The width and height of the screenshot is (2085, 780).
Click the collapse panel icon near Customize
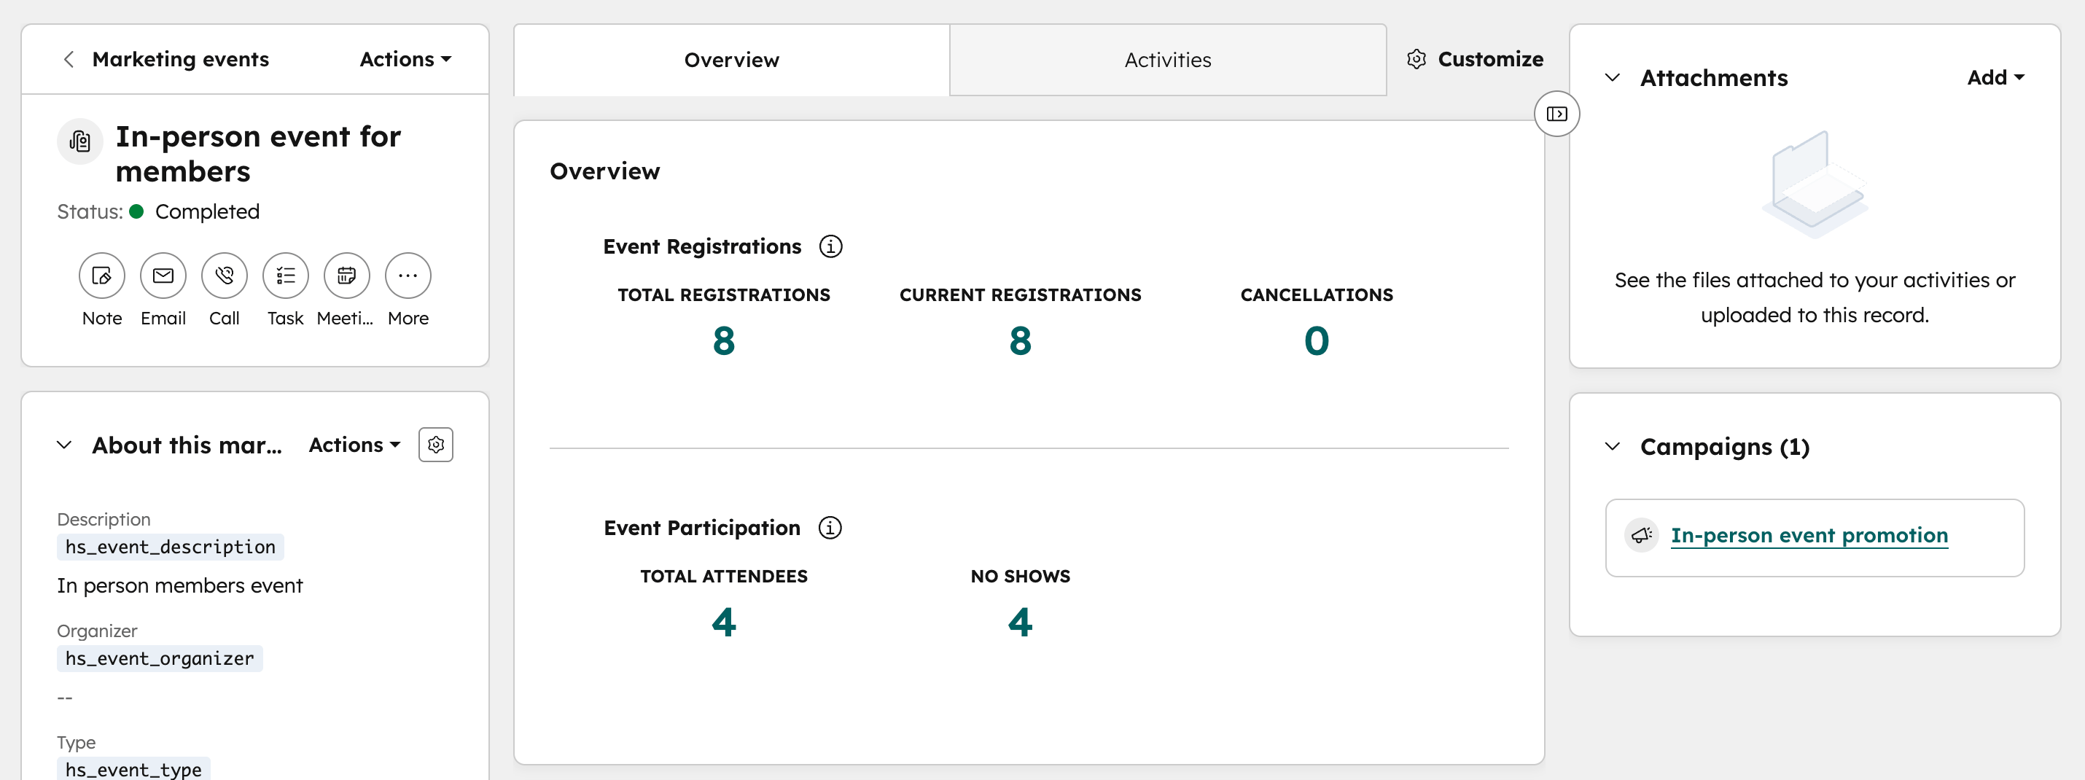click(1556, 113)
